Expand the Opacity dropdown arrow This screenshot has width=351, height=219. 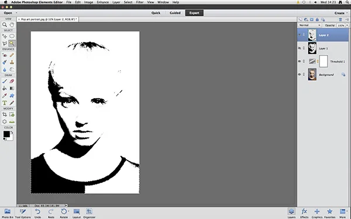pyautogui.click(x=347, y=25)
